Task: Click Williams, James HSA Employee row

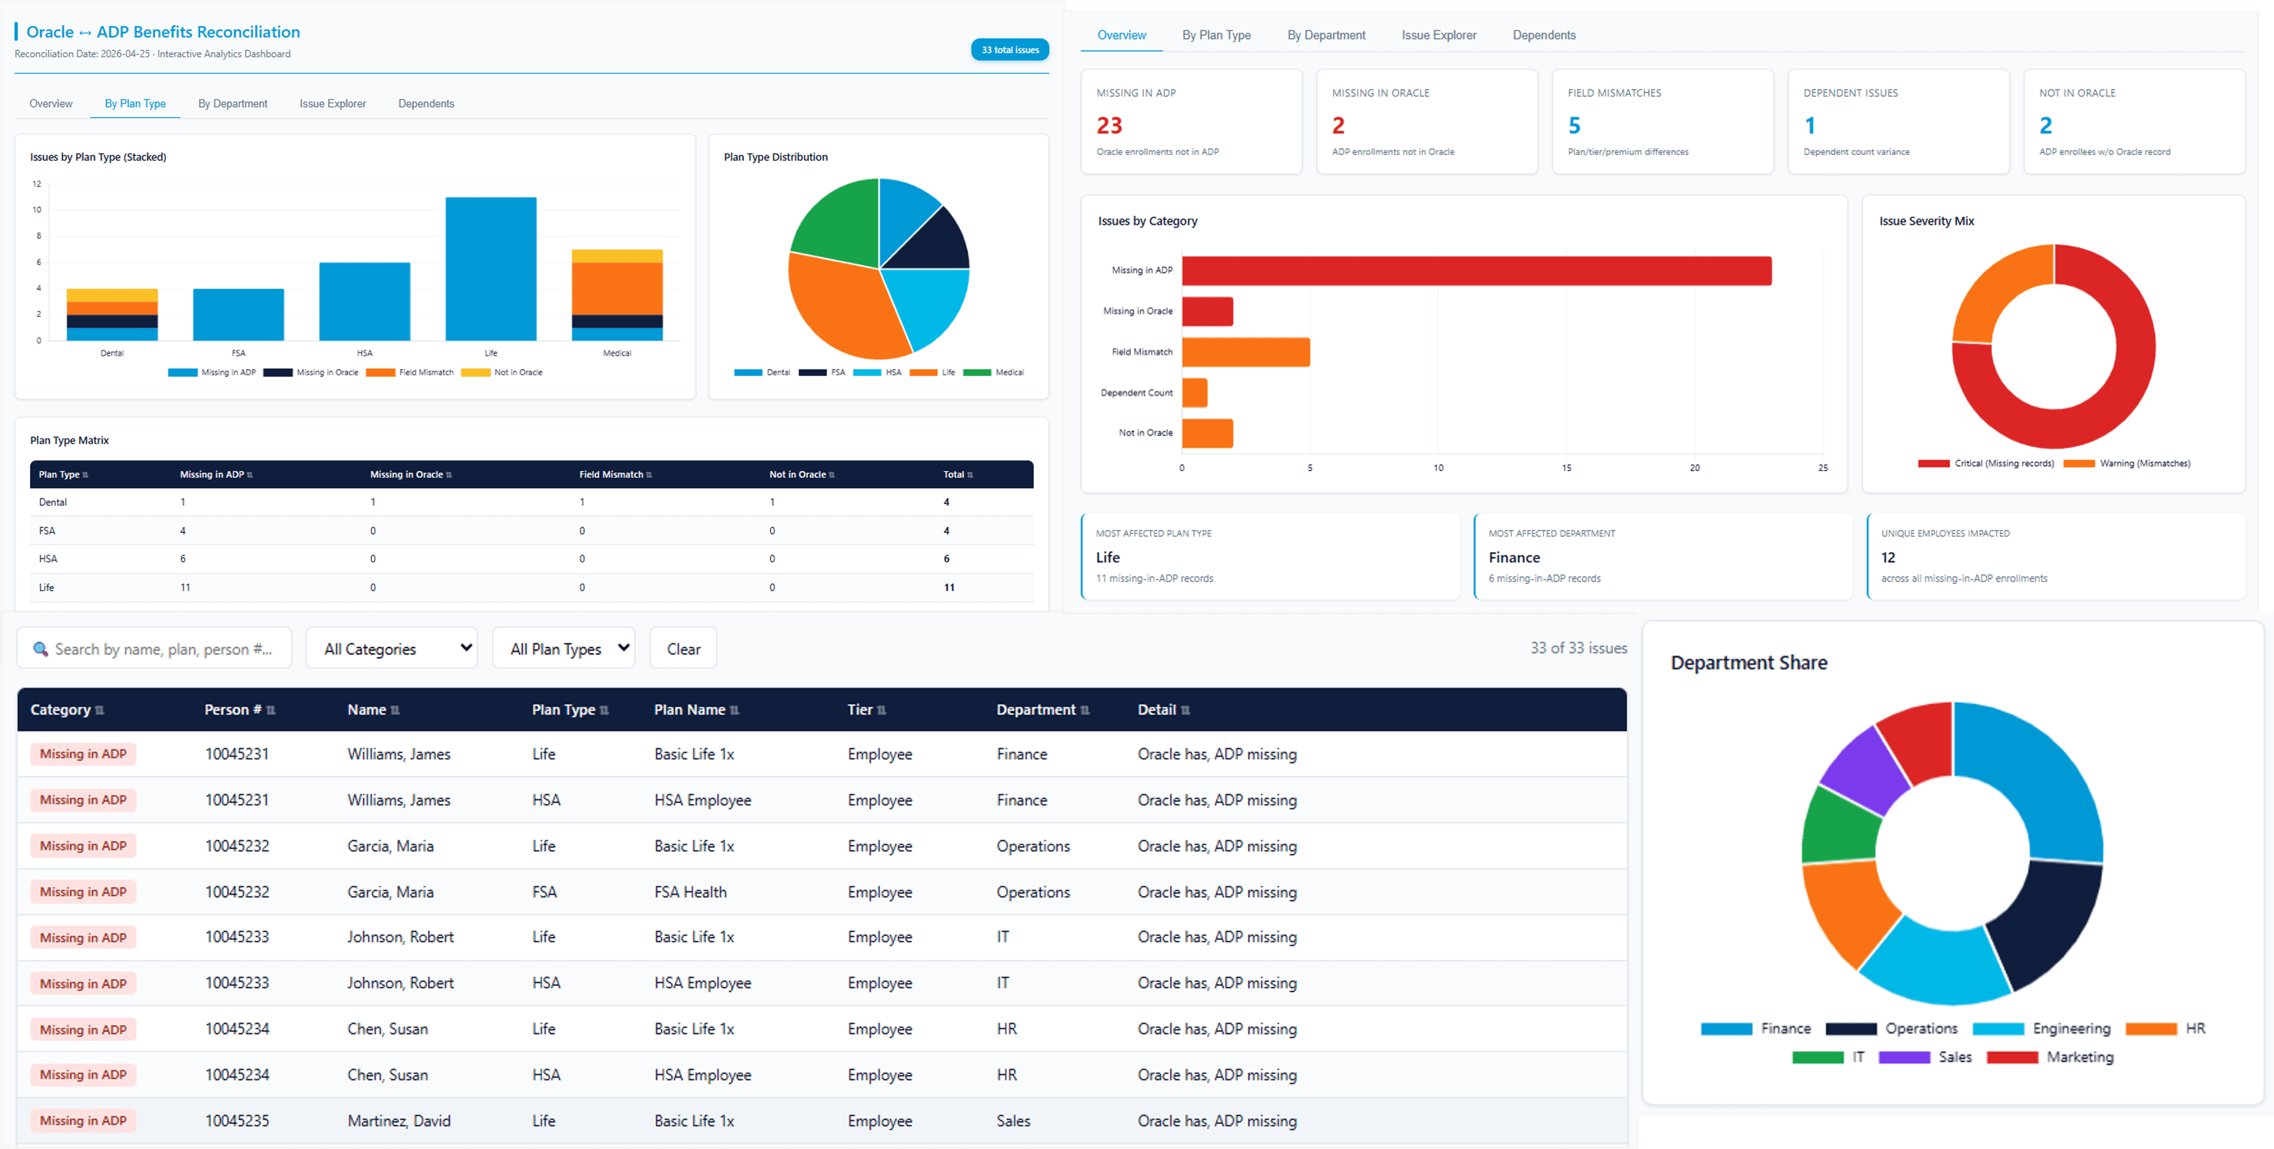Action: point(822,800)
